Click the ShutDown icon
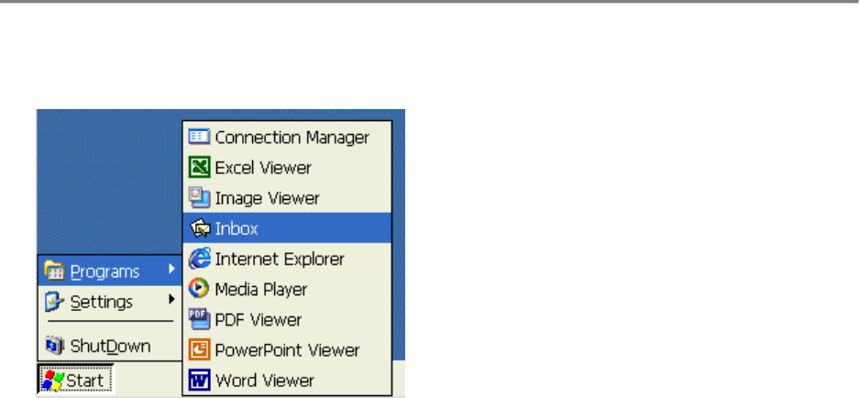859x398 pixels. [55, 347]
